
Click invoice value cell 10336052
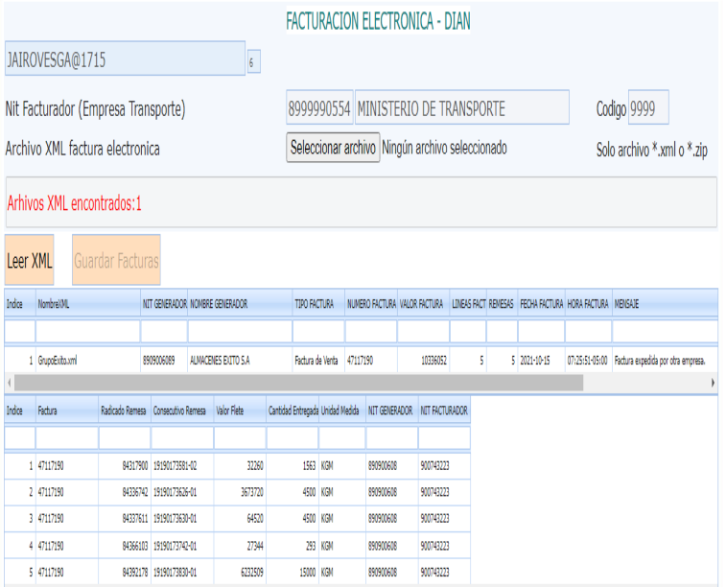[424, 361]
